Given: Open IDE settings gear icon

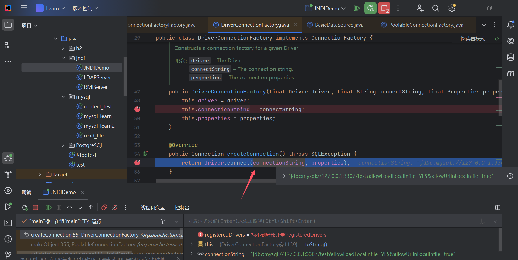Looking at the screenshot, I should [452, 8].
